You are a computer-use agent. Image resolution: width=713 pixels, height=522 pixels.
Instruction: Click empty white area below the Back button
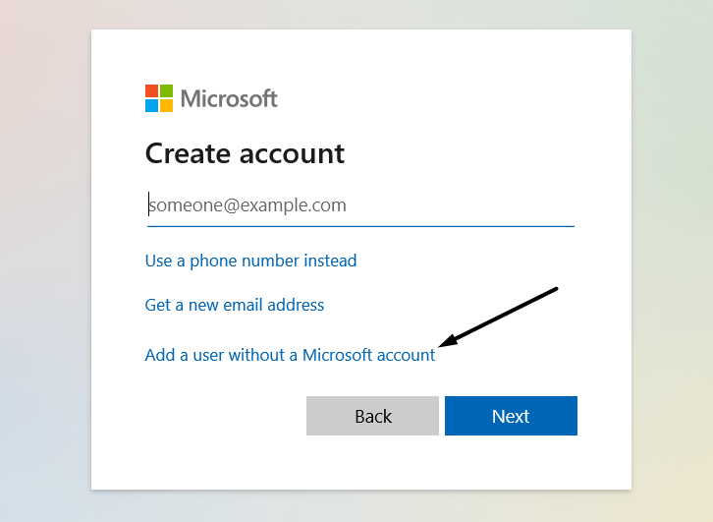pos(372,462)
